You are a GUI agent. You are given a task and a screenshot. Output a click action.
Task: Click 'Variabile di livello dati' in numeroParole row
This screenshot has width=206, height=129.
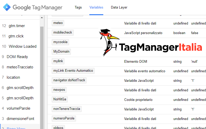coord(140,119)
